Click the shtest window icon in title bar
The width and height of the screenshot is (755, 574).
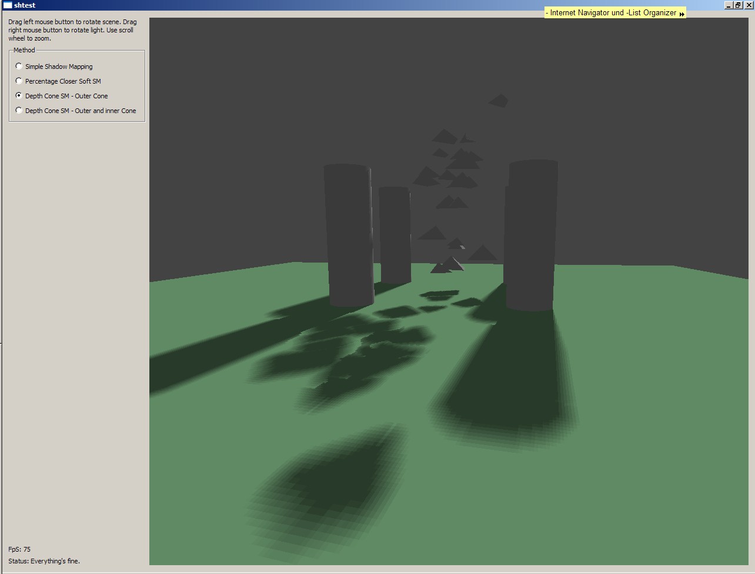[8, 5]
